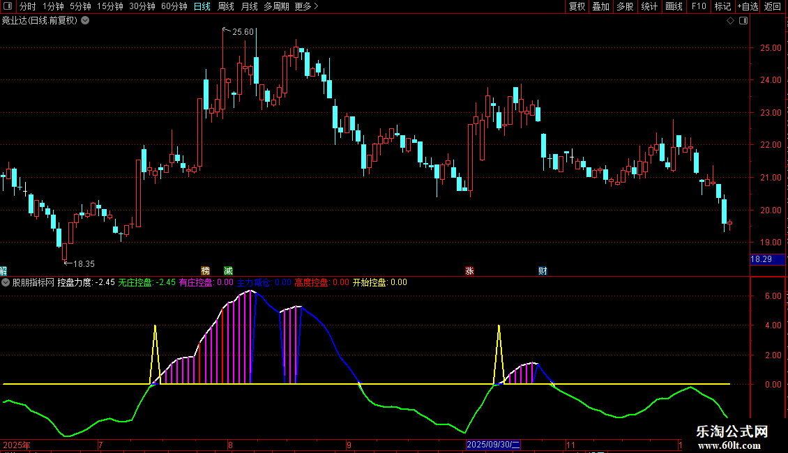Viewport: 788px width, 453px height.
Task: Click the 解 marker at chart's left edge
Action: pos(3,270)
